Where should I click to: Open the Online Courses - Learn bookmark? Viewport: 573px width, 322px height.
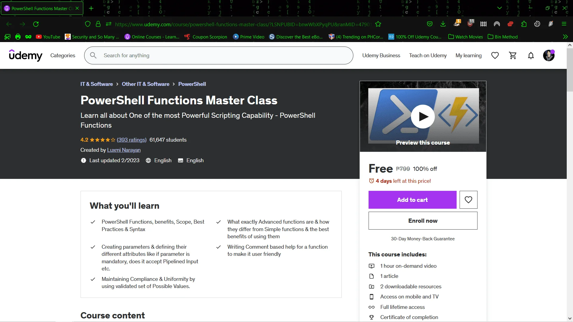point(152,37)
